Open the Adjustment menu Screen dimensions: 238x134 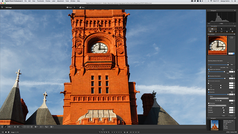[60, 1]
